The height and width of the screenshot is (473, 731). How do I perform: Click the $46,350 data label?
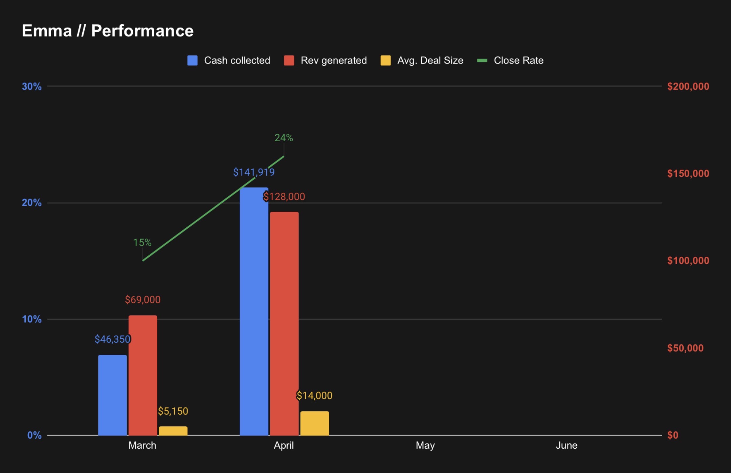point(112,339)
